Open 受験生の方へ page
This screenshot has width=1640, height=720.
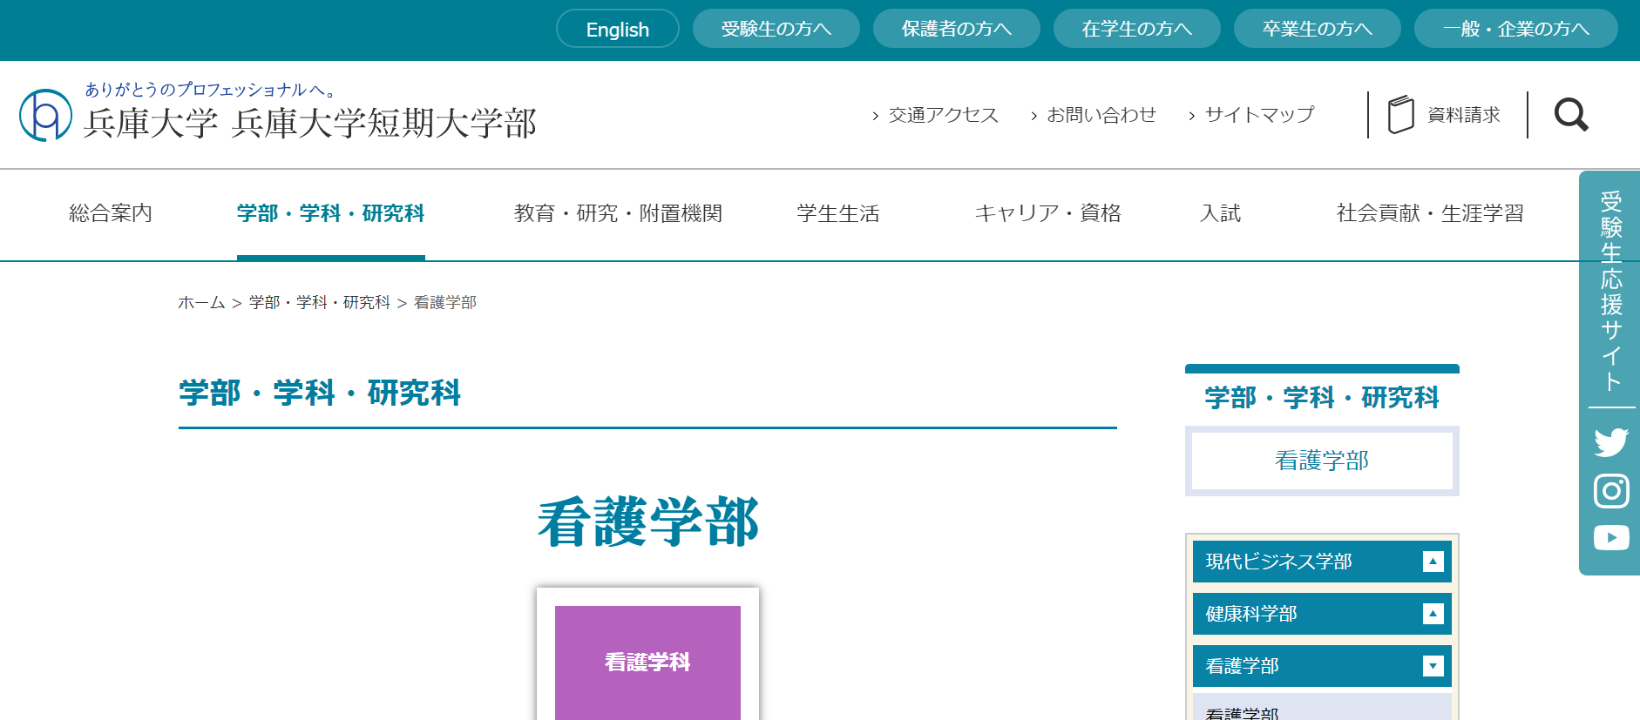point(776,29)
